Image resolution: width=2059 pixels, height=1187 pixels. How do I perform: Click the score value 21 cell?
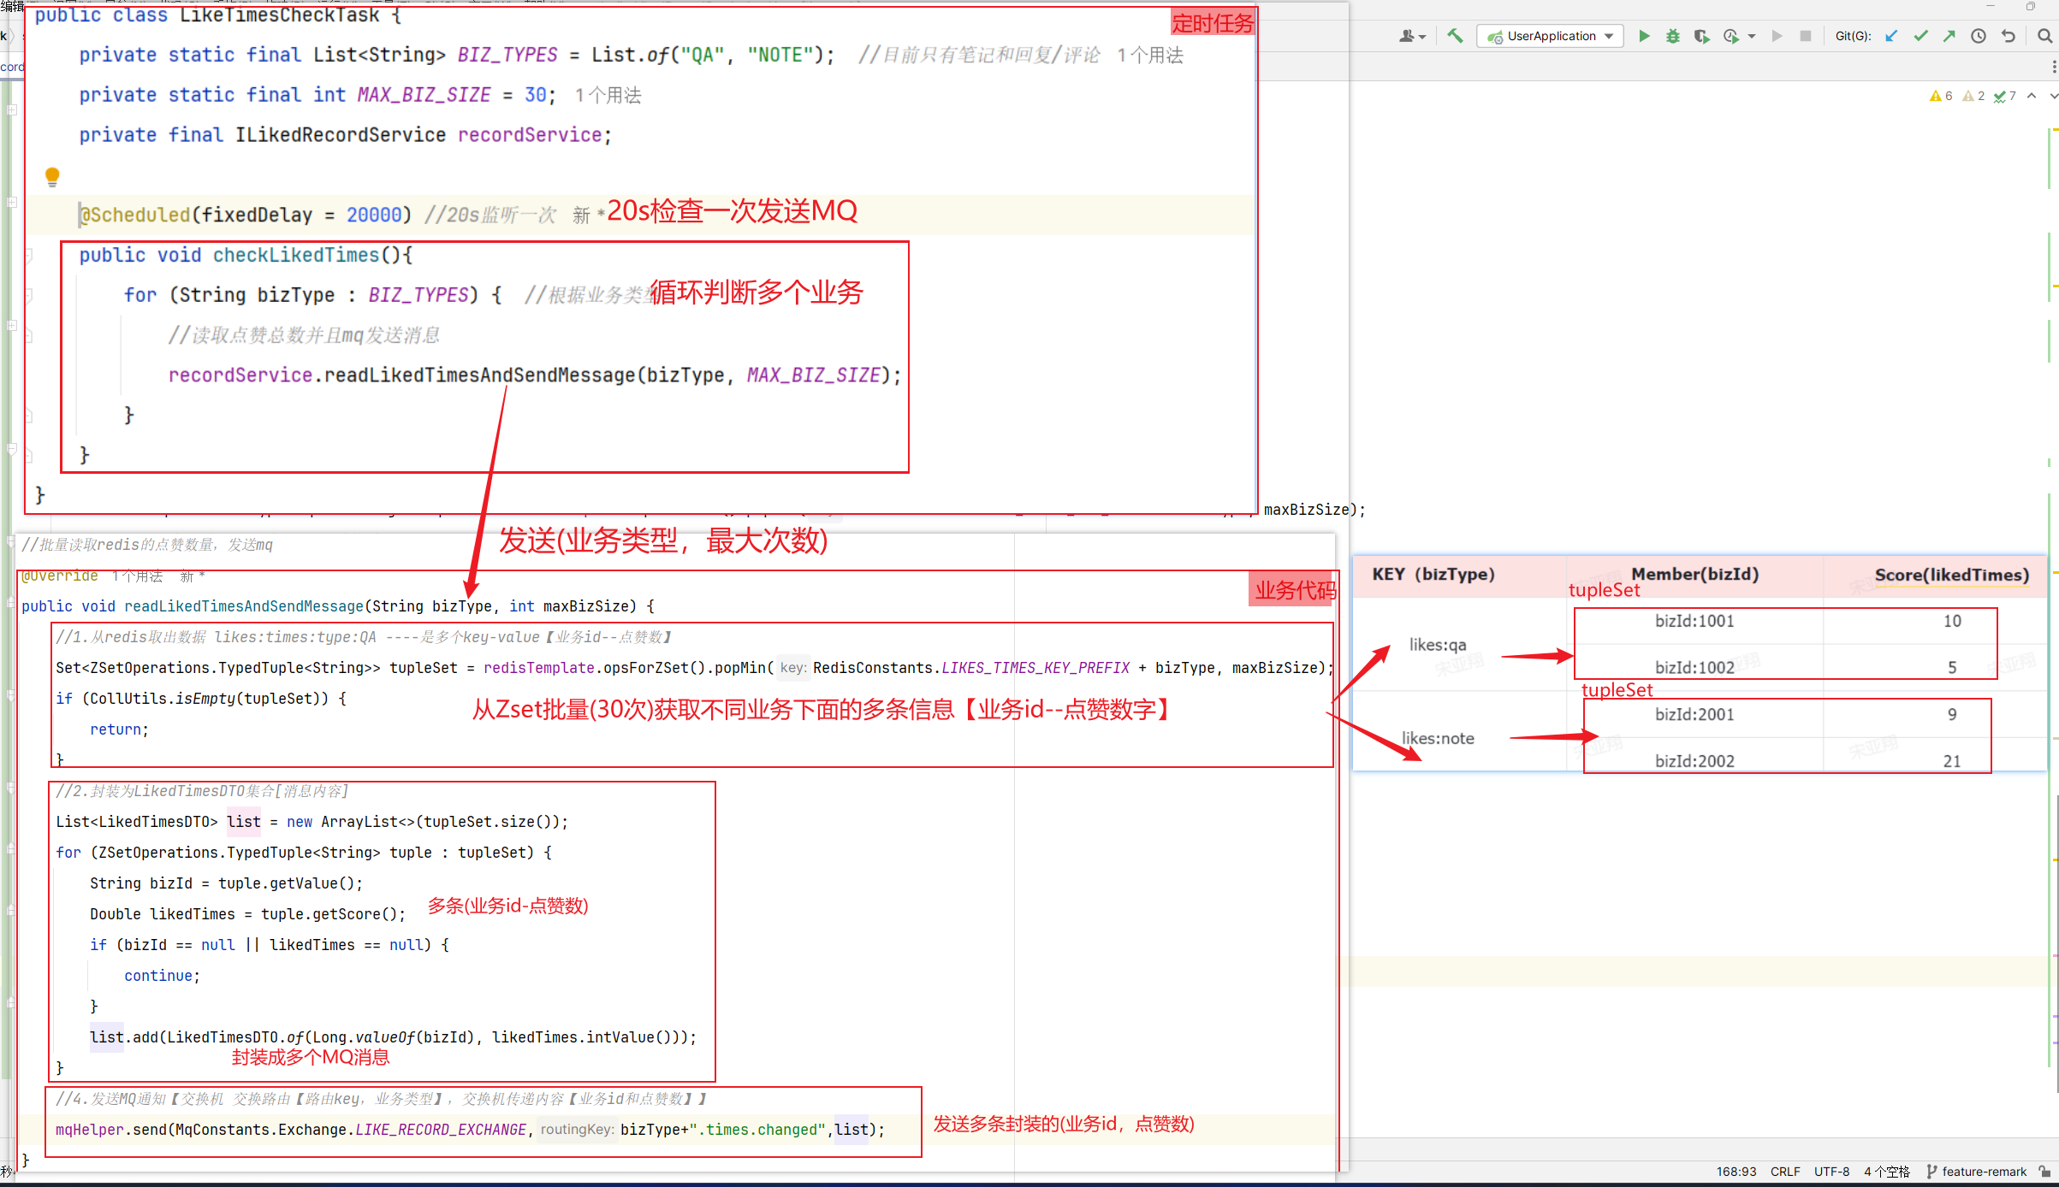coord(1952,761)
